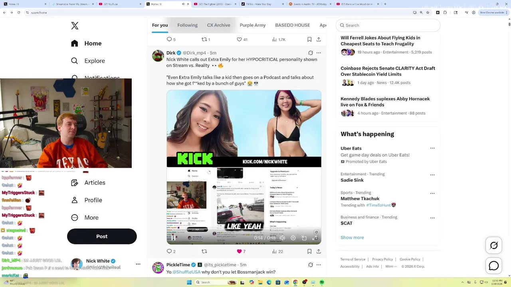This screenshot has height=287, width=511.
Task: Open the Cookie Policy link
Action: click(x=410, y=259)
